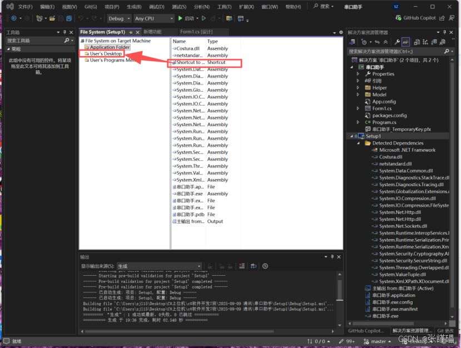Click the share icon beside GitHub Copilot
Viewport: 461px width, 348px height.
[x=442, y=18]
